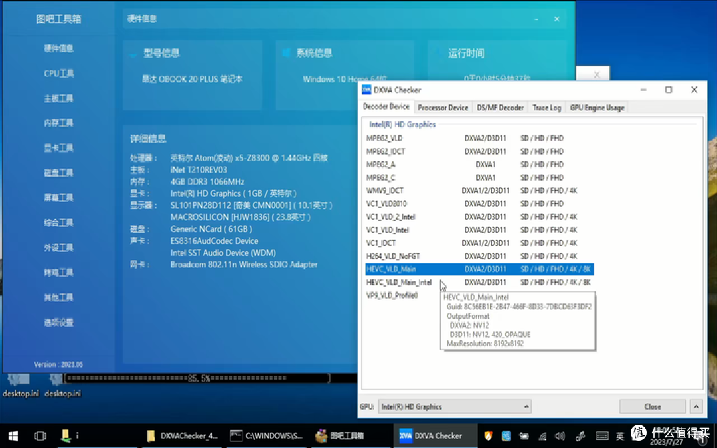
Task: Open 烤鸡工具 in 图吧工具箱 sidebar
Action: (x=58, y=273)
